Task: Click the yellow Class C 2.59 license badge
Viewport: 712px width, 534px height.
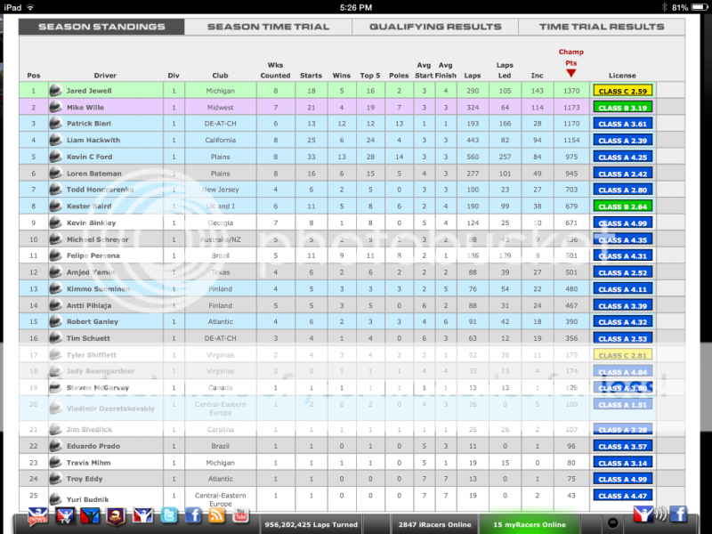Action: [622, 91]
